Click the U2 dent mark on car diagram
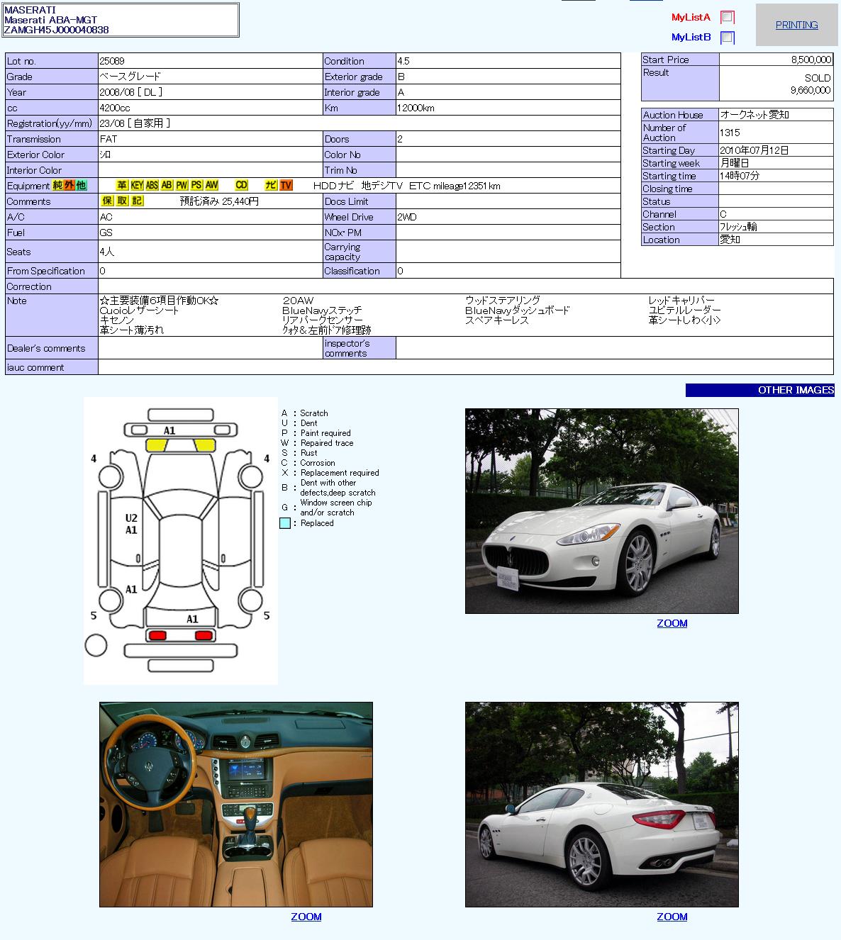841x940 pixels. pos(131,518)
